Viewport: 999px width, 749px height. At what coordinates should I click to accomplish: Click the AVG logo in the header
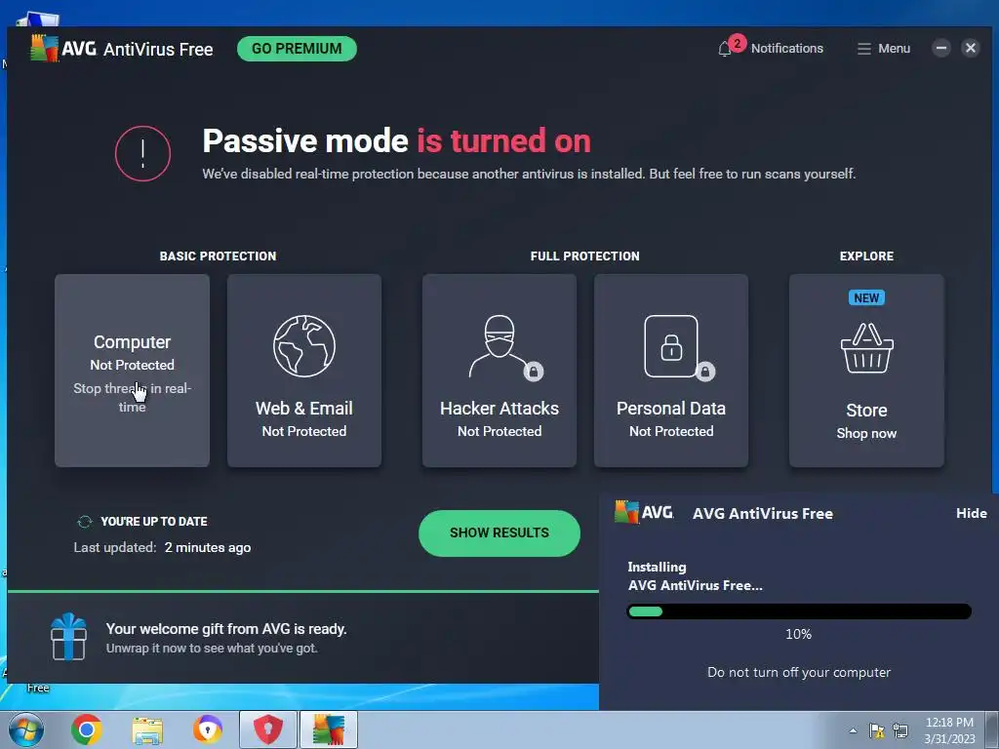pyautogui.click(x=62, y=49)
